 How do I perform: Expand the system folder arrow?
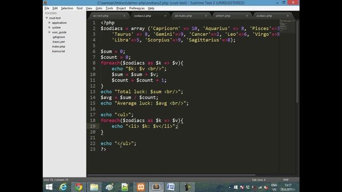[x=50, y=27]
